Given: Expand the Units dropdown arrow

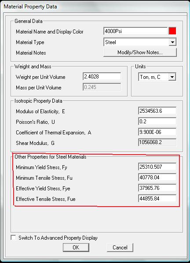Looking at the screenshot, I should [x=172, y=77].
